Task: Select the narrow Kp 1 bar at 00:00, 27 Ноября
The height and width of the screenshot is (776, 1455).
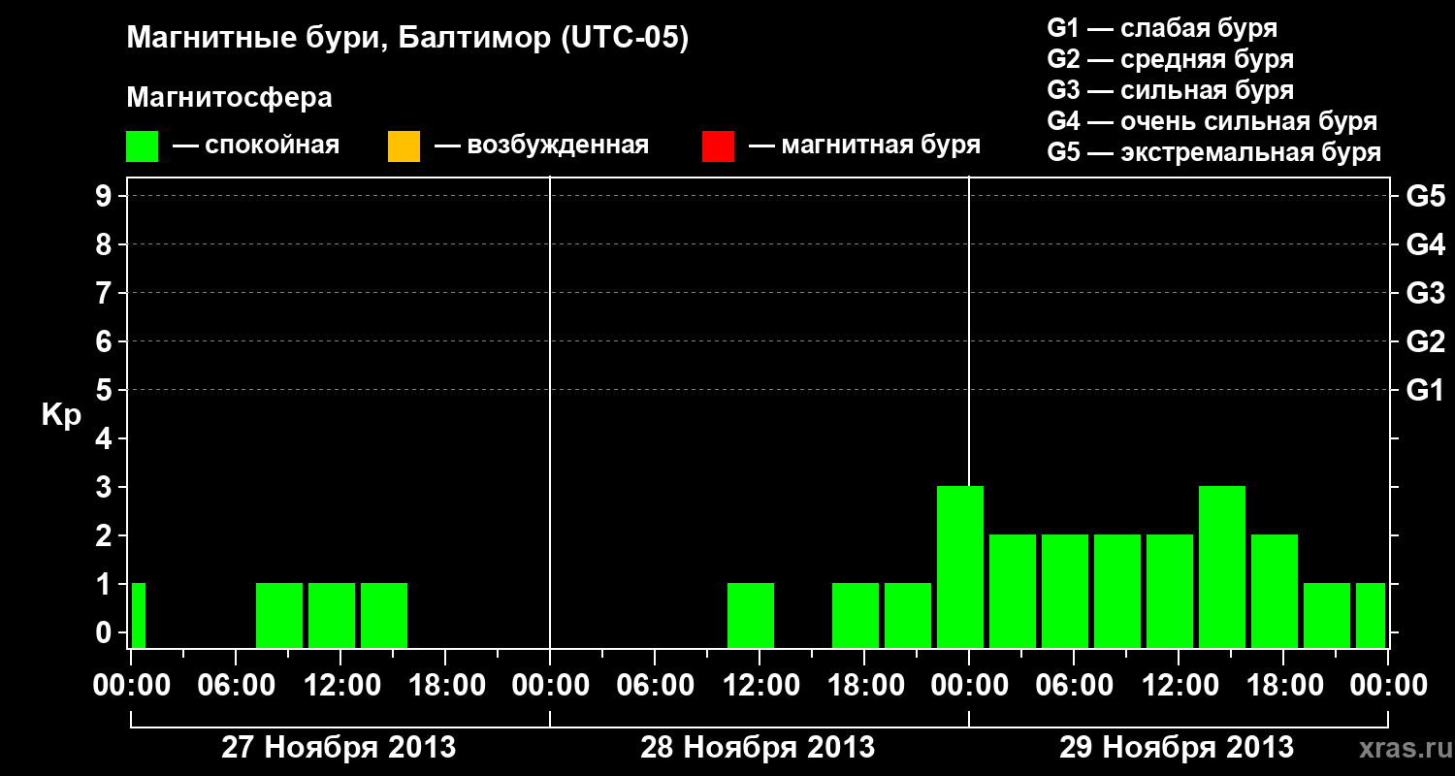Action: 139,615
